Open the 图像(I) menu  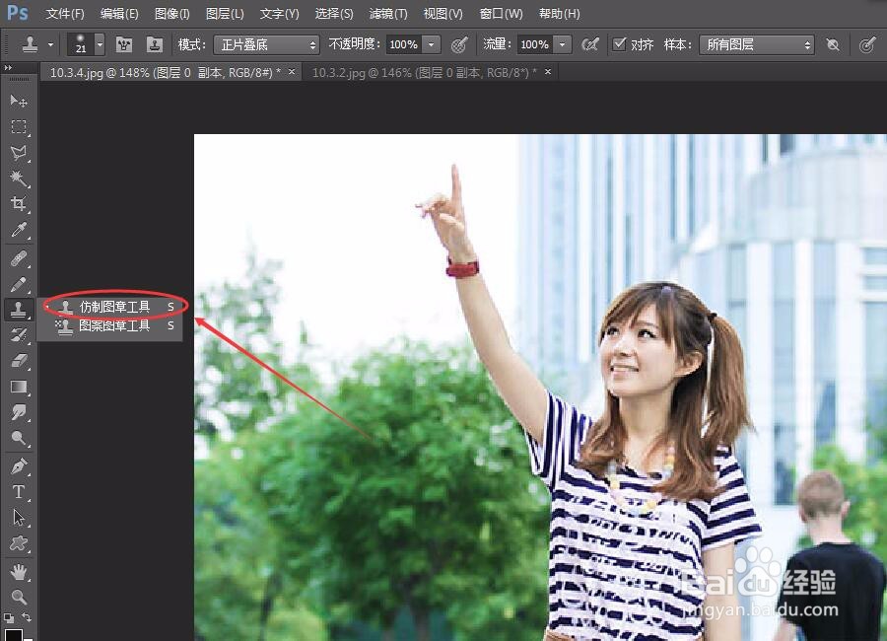coord(172,14)
